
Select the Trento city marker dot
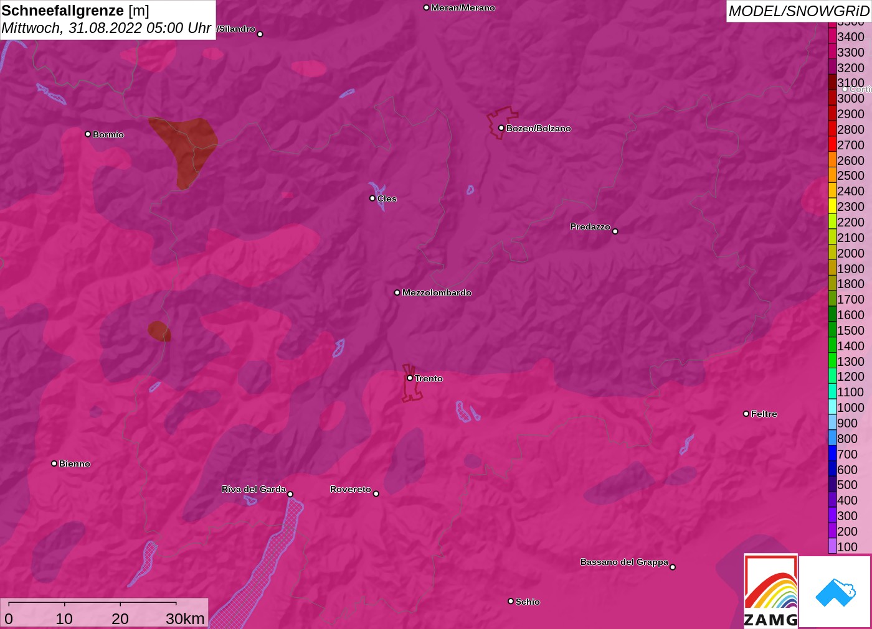(410, 378)
